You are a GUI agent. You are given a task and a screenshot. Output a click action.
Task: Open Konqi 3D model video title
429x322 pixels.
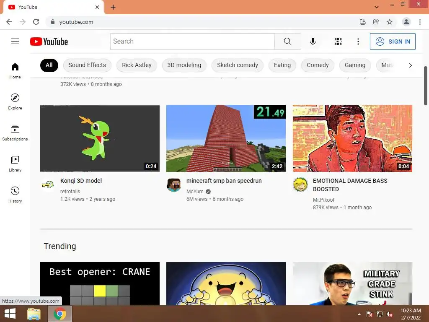[x=81, y=181]
